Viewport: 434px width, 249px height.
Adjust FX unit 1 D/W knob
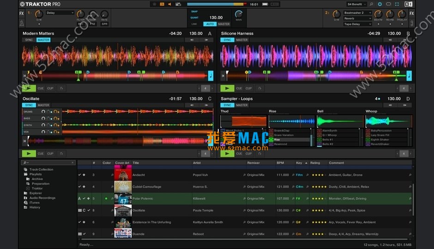click(x=39, y=14)
